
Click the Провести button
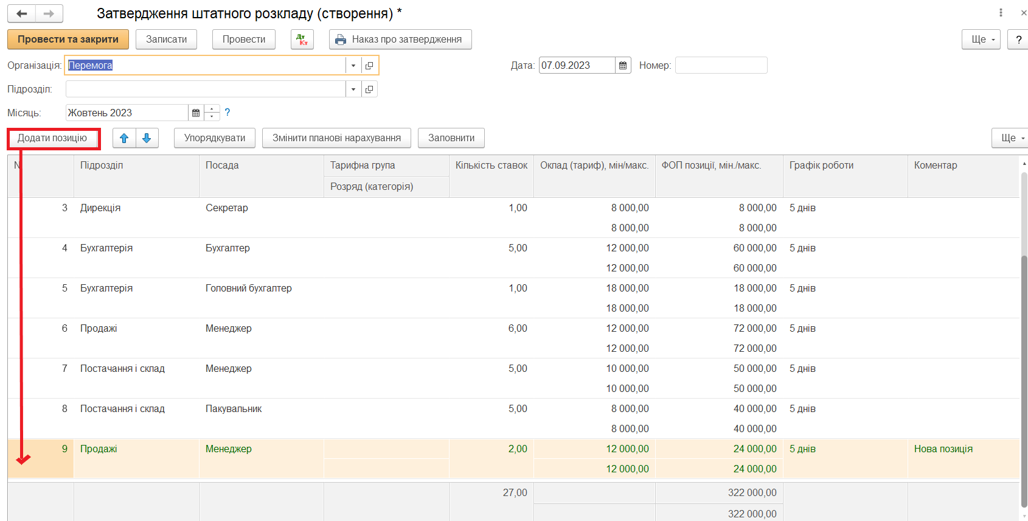pyautogui.click(x=243, y=40)
